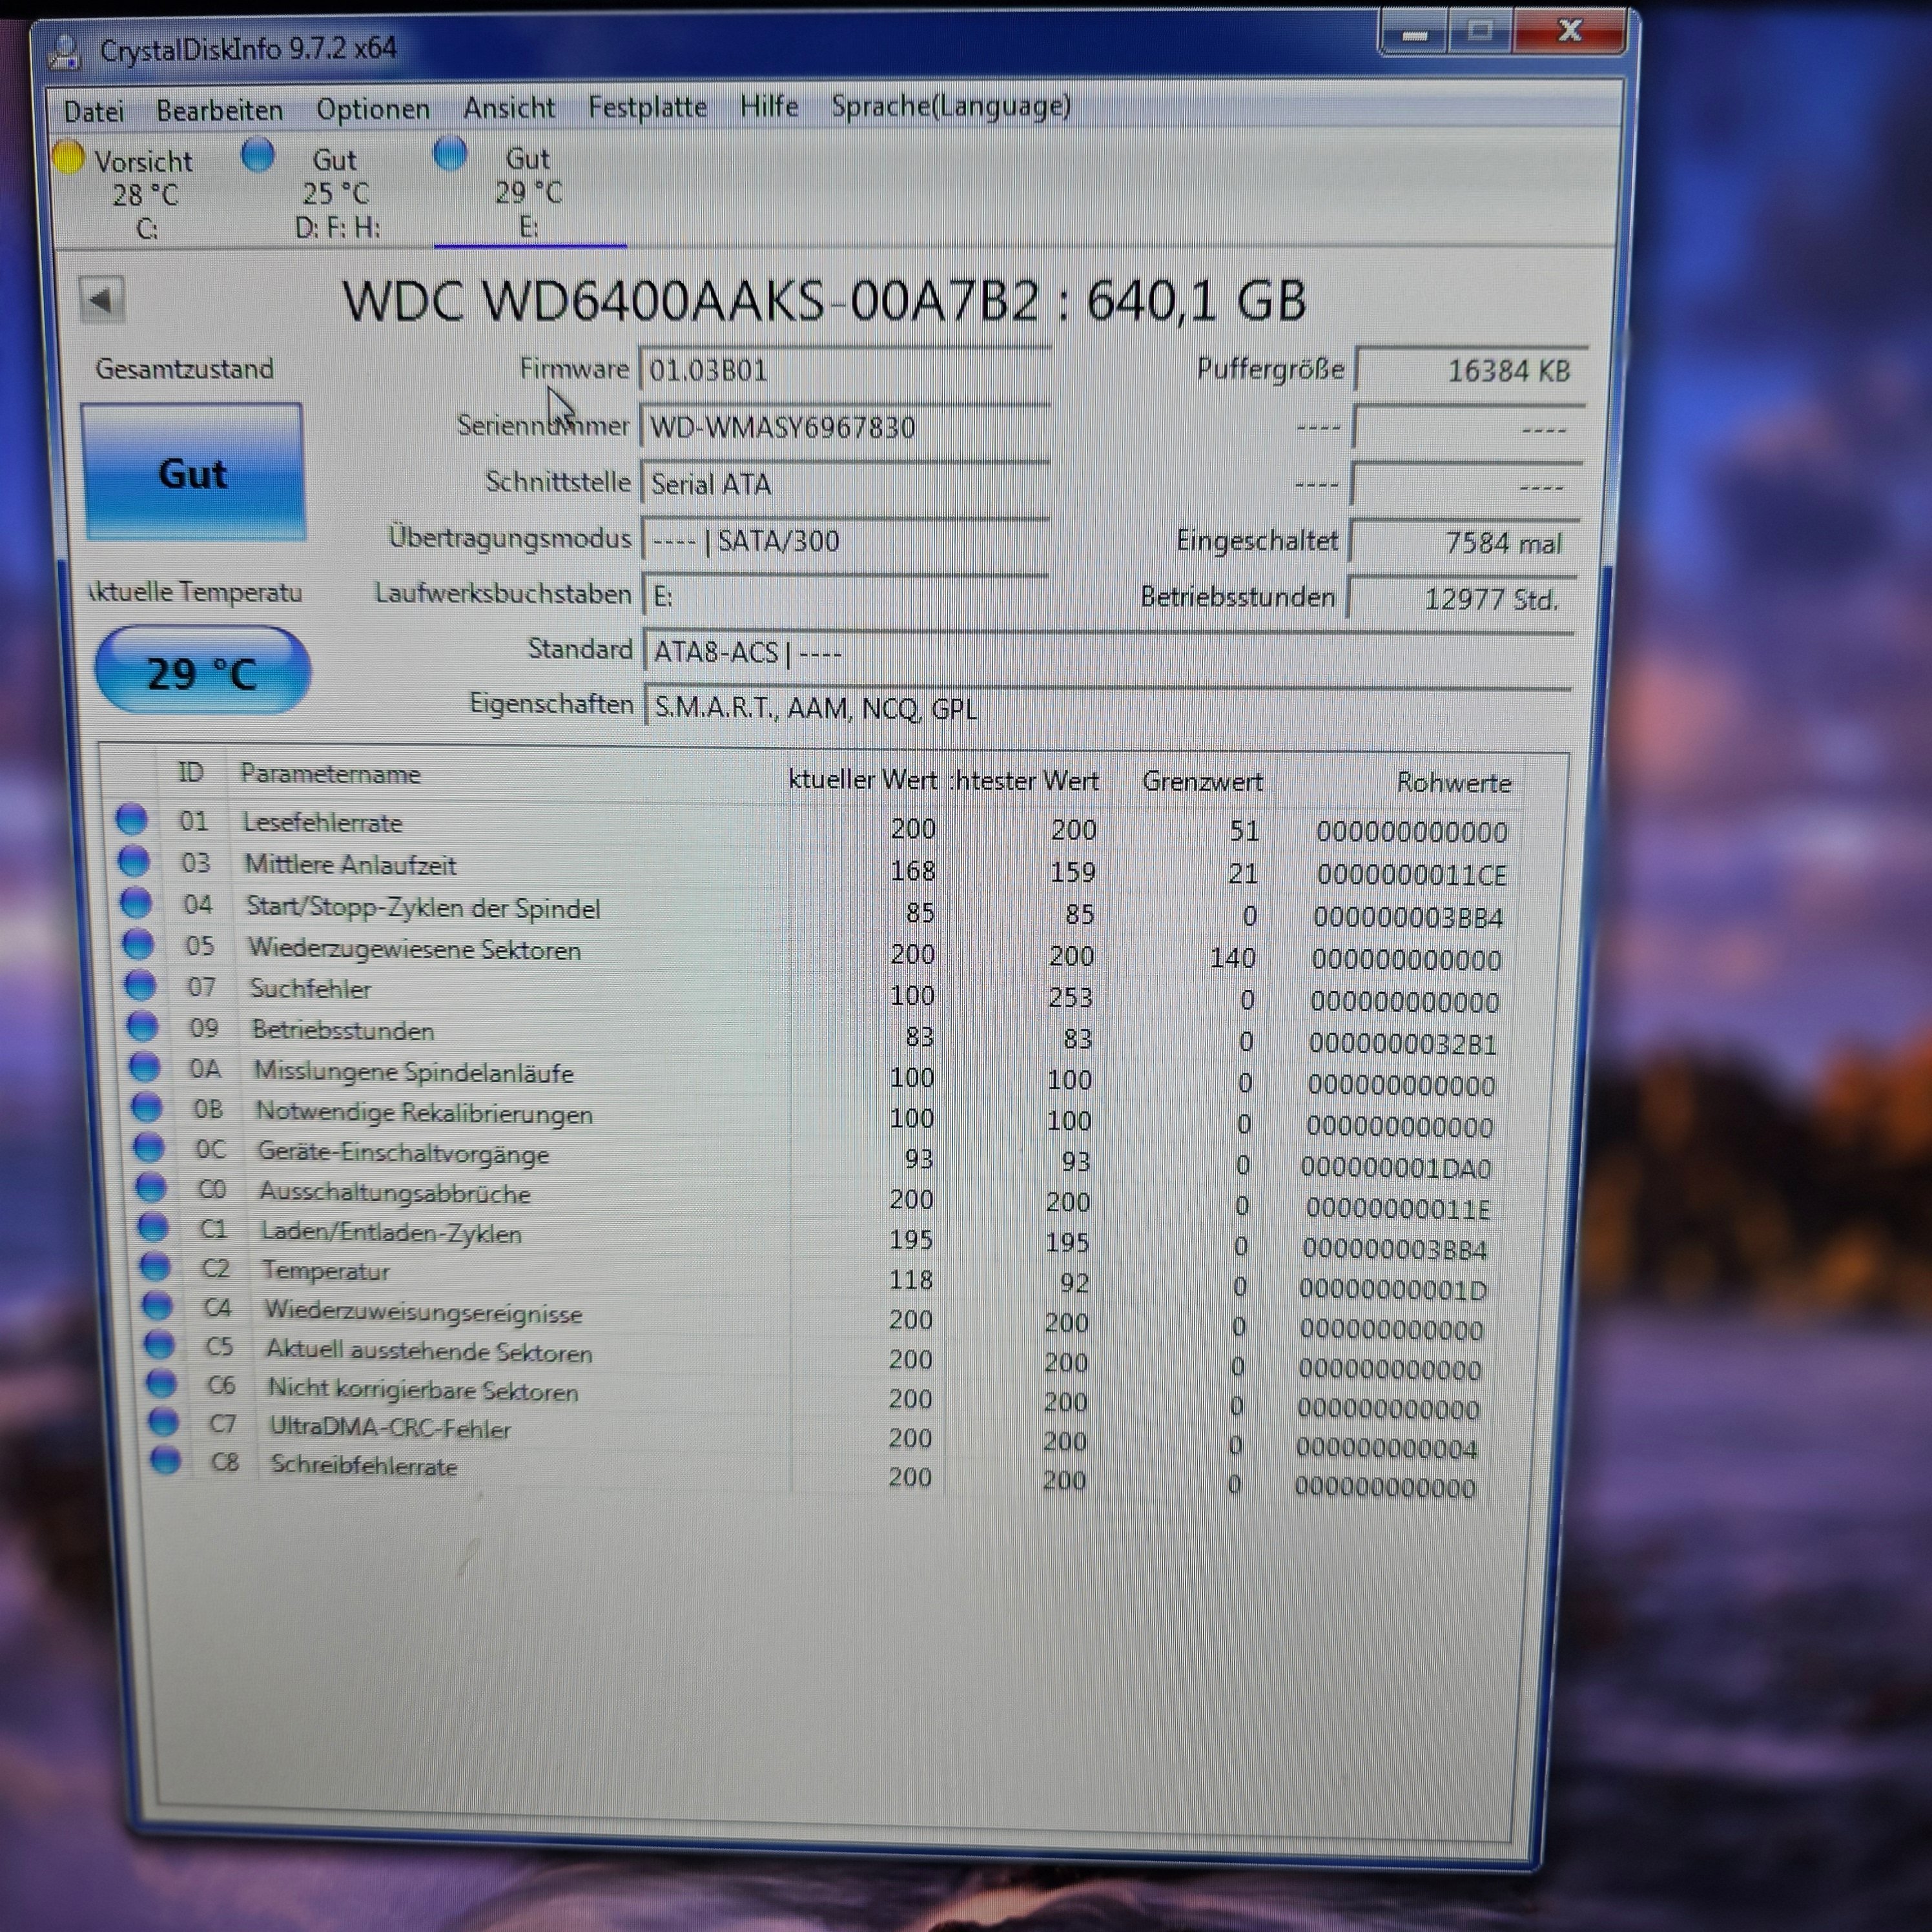
Task: Click the blue status icon for drive E:
Action: (x=450, y=154)
